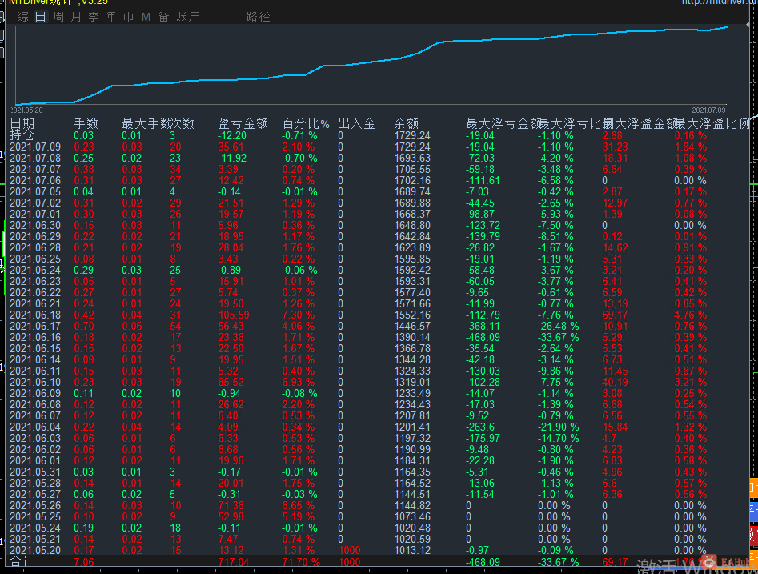
Task: Click the 日期 column header
Action: (22, 123)
